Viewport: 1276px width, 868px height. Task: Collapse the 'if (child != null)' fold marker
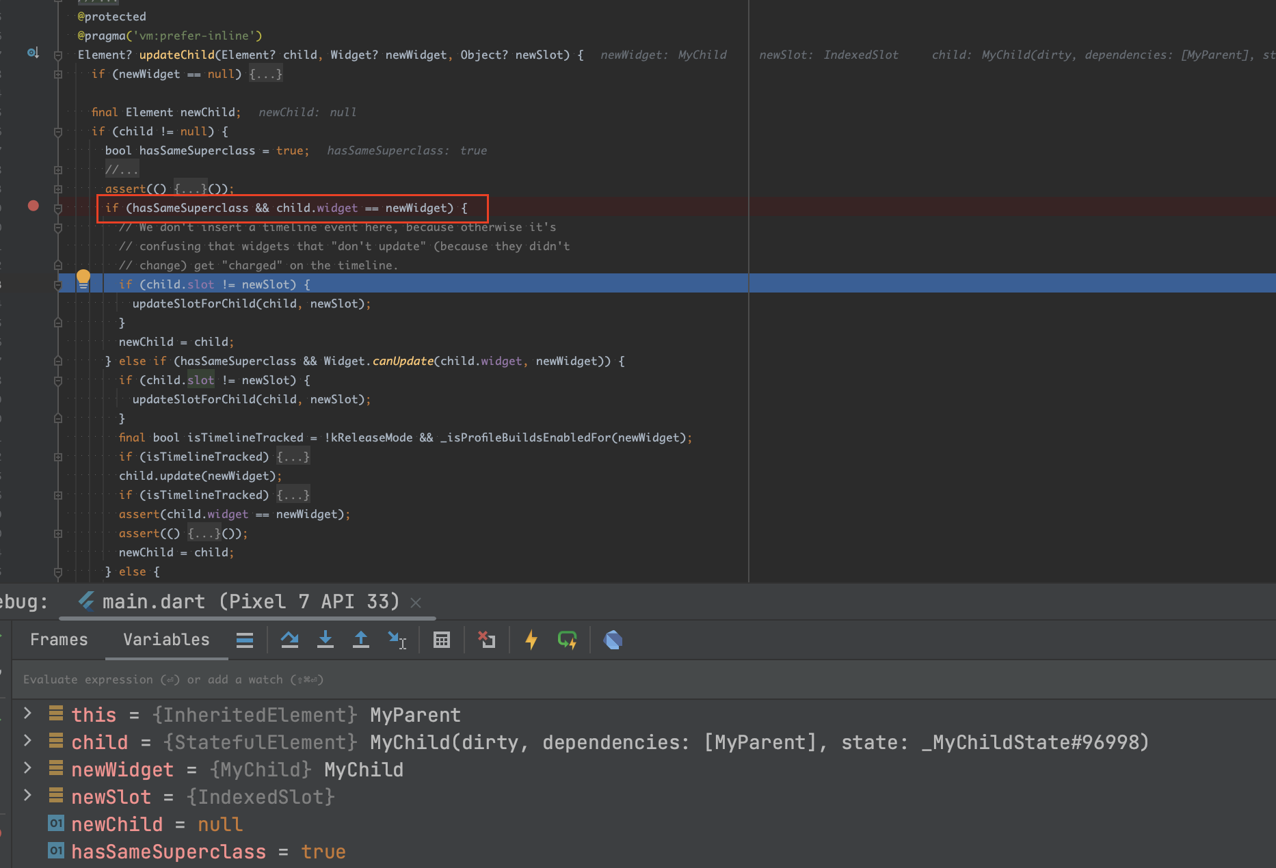pyautogui.click(x=58, y=132)
